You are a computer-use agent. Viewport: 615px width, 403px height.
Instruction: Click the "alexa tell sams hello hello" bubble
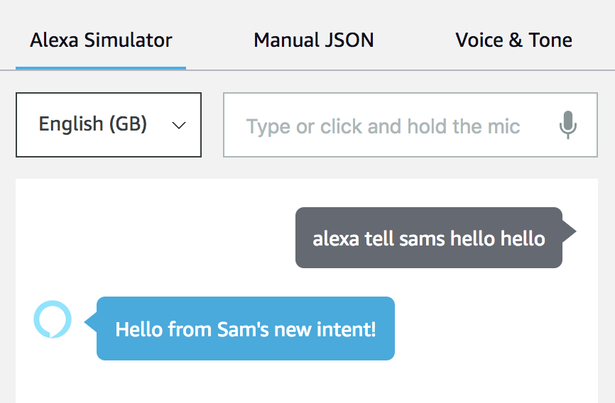tap(429, 238)
